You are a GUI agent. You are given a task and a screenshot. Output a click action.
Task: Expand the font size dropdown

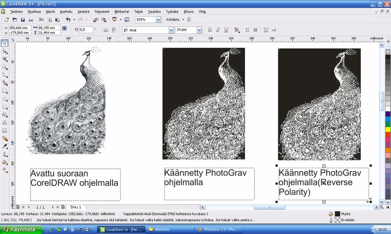(199, 30)
